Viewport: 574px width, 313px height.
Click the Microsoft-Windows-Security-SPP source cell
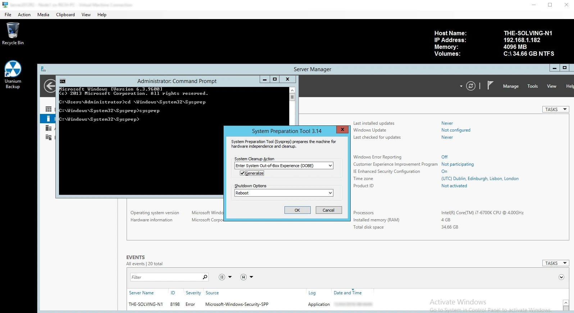[237, 304]
